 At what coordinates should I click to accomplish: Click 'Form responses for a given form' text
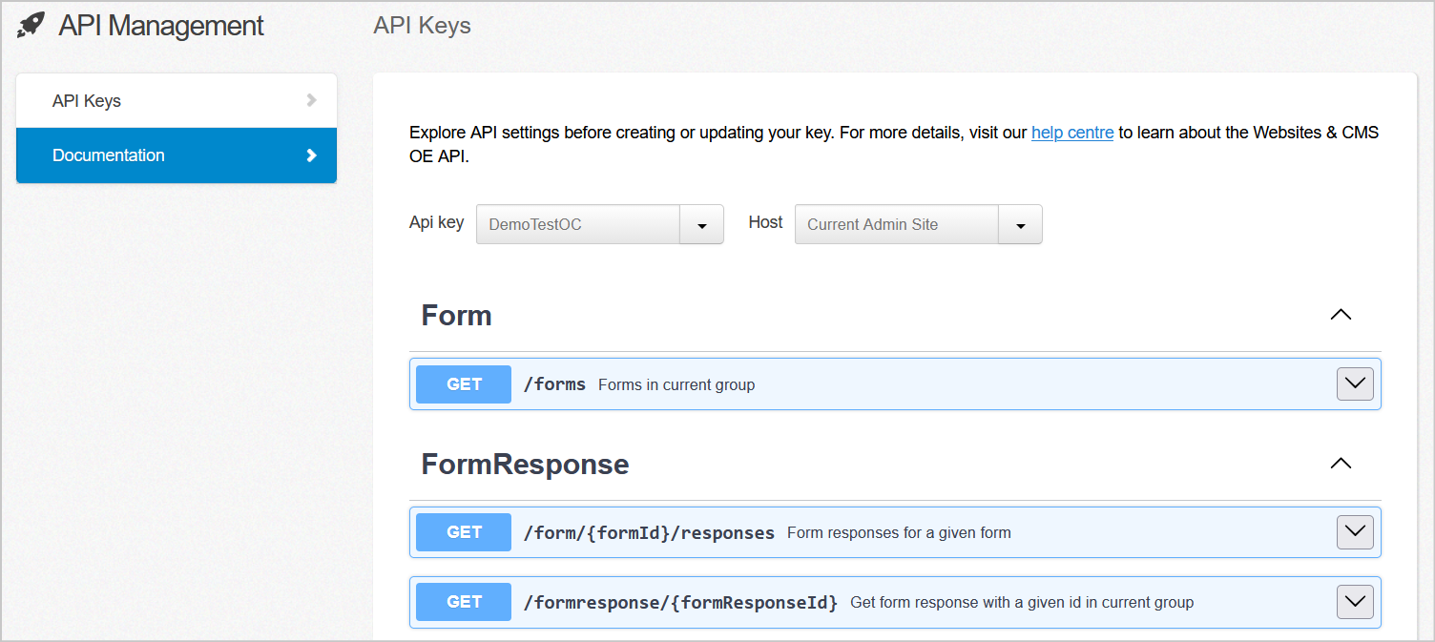point(899,533)
